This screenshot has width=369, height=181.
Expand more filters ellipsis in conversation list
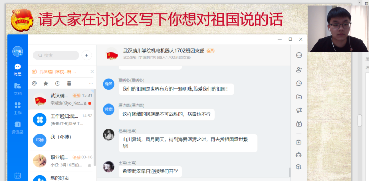tap(91, 83)
